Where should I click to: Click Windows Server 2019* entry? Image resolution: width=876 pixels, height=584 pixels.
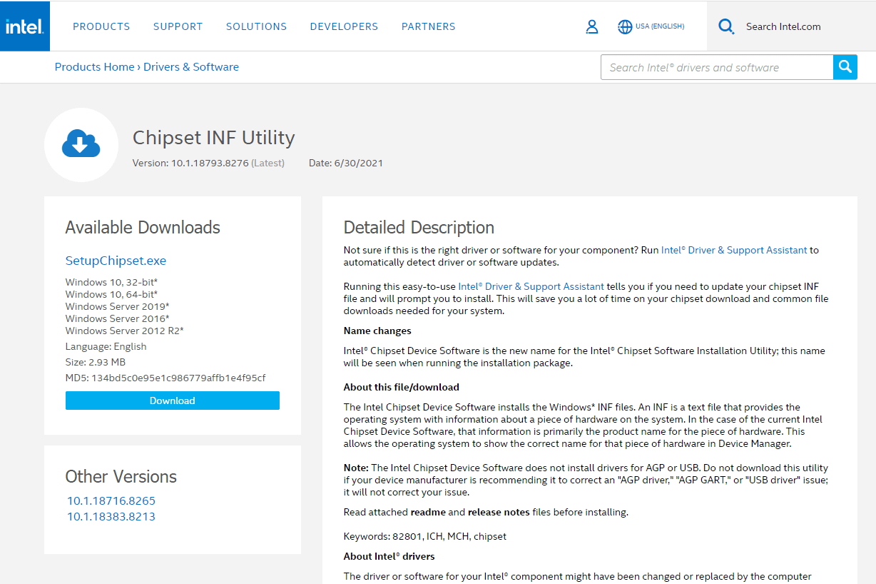point(117,306)
